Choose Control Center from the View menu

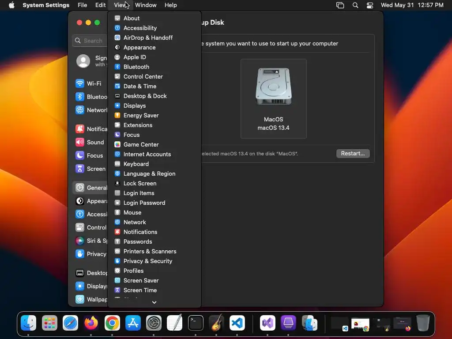(154, 77)
